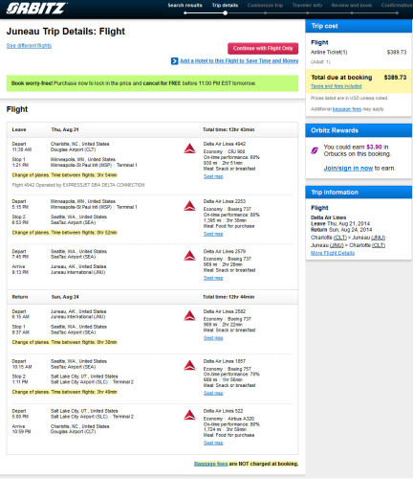Click the Trip details progress dot
413x479 pixels.
click(225, 13)
